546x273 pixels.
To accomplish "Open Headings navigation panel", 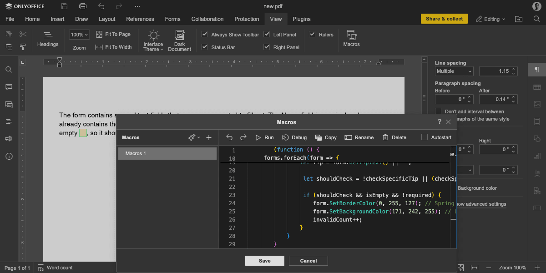I will [48, 39].
